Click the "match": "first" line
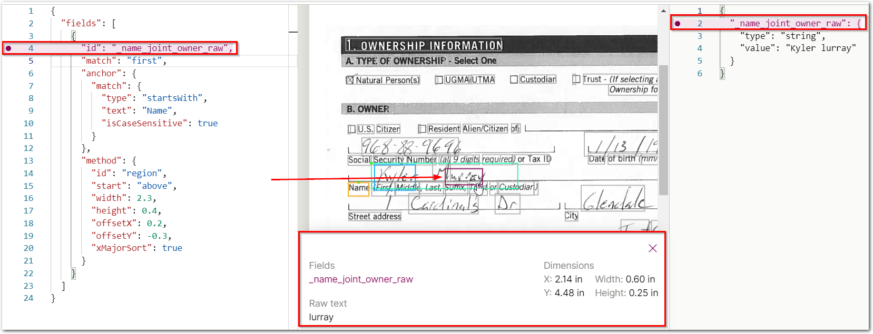The image size is (873, 334). click(124, 60)
